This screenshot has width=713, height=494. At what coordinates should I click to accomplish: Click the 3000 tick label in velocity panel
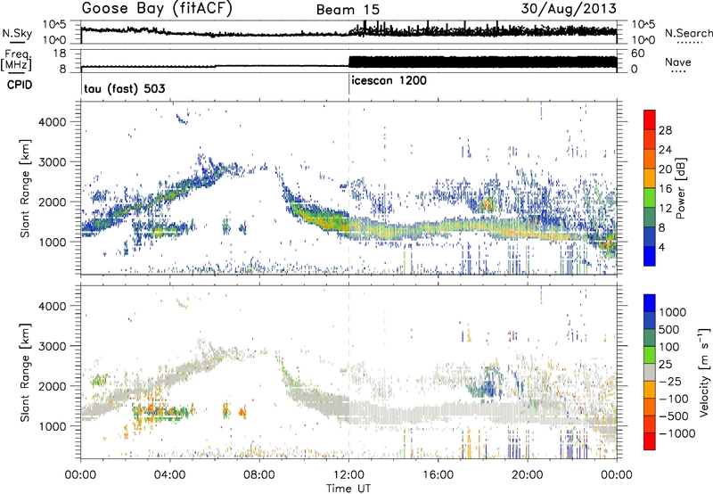point(53,346)
